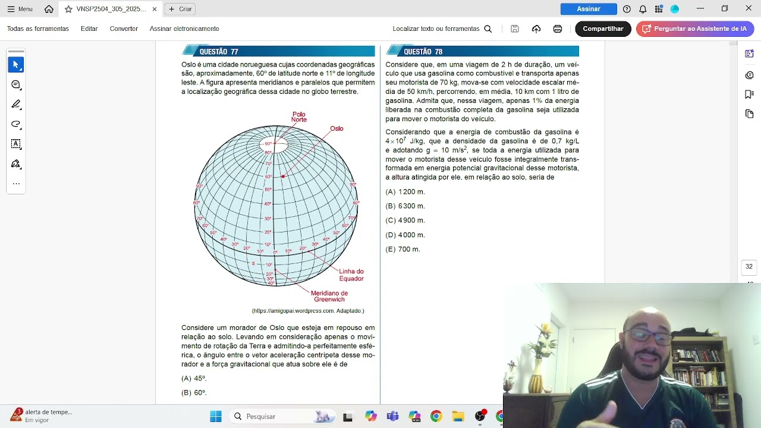This screenshot has width=761, height=428.
Task: Open Todas as ferramentas menu
Action: coord(38,29)
